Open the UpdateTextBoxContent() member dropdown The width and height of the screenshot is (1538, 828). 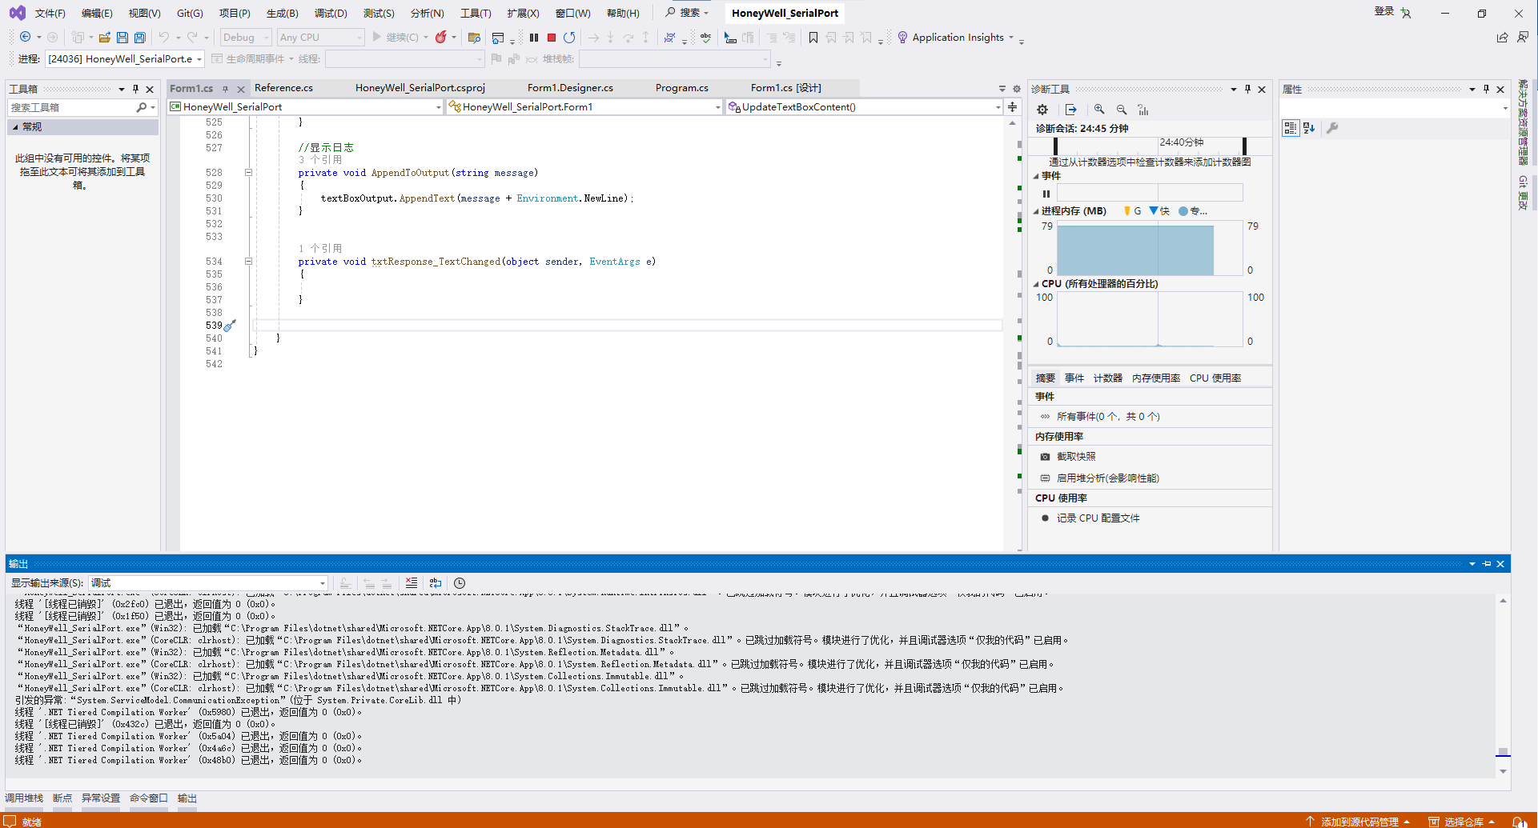tap(865, 107)
